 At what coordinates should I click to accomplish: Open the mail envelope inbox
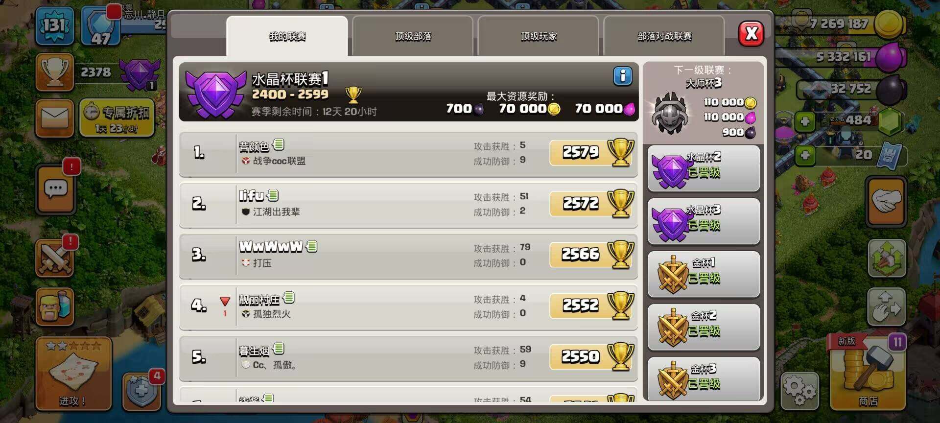(55, 117)
